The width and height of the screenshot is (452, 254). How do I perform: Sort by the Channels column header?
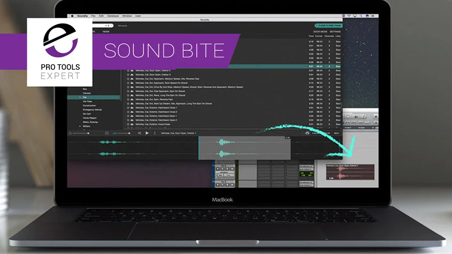coord(329,36)
